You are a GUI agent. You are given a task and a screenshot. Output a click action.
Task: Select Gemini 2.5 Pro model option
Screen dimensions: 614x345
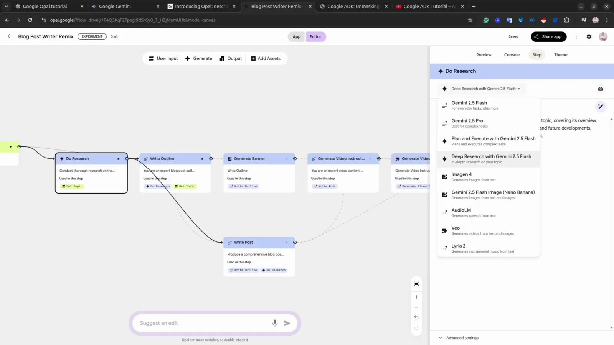pyautogui.click(x=489, y=123)
